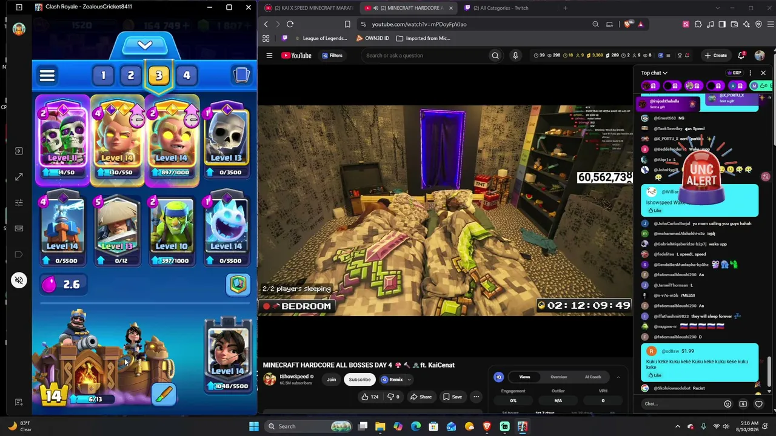Click the YouTube search magnifier button
The width and height of the screenshot is (776, 436).
pos(495,56)
